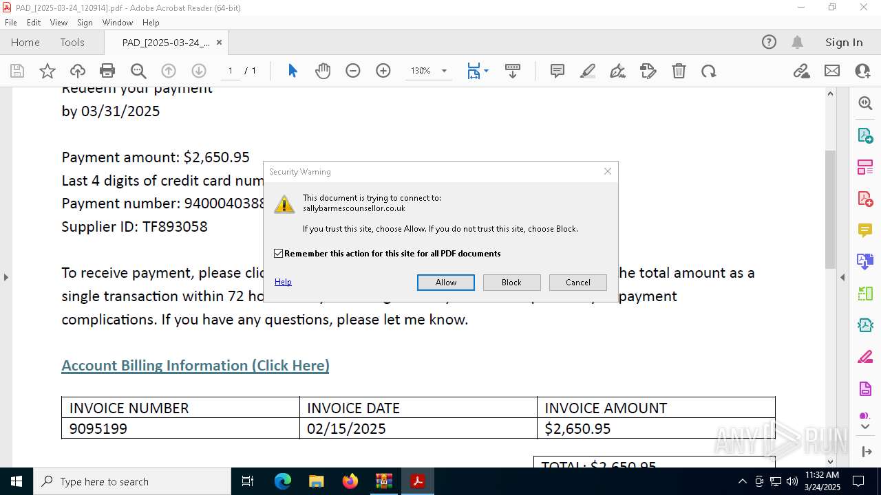Click the stamp tool icon
Viewport: 881px width, 495px height.
pos(648,71)
